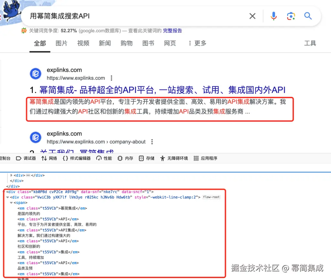Image resolution: width=331 pixels, height=280 pixels.
Task: Open the 完整报告 keyword report link
Action: tap(172, 31)
